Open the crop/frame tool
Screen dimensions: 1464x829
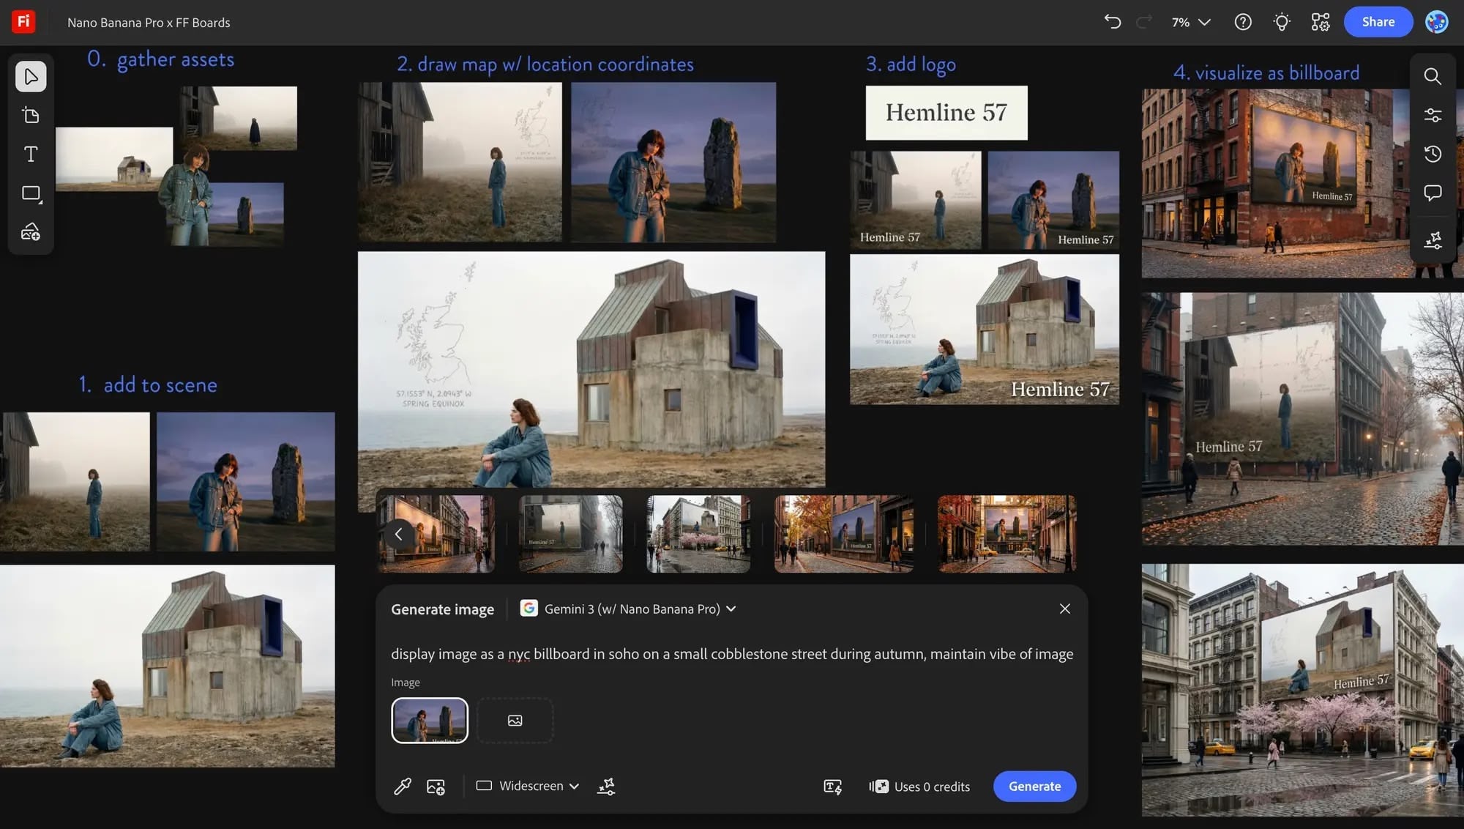[x=31, y=115]
